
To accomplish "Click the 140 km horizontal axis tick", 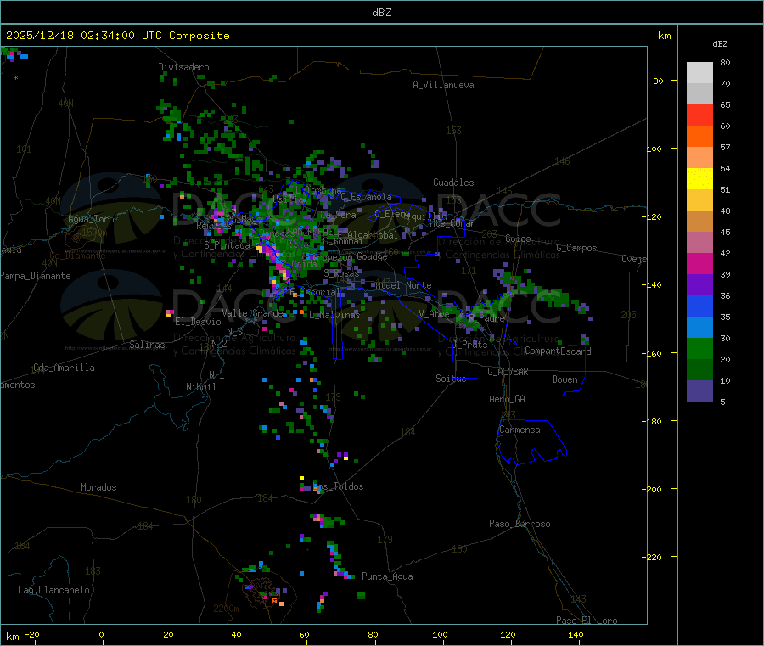I will click(576, 634).
